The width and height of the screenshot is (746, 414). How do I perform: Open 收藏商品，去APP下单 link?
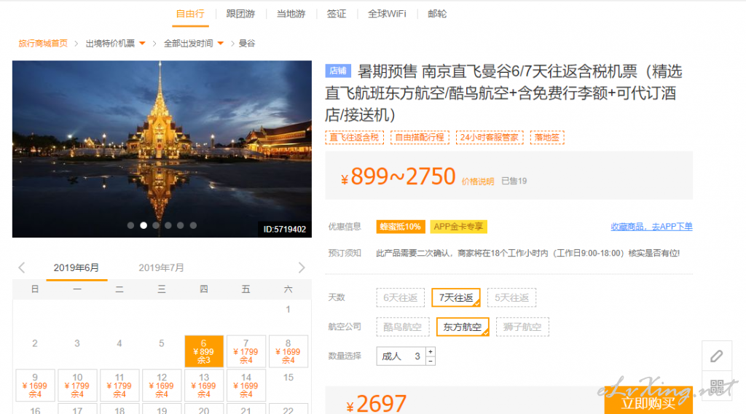651,227
